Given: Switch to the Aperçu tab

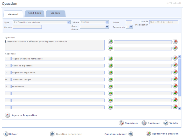Looking at the screenshot, I should pos(55,13).
